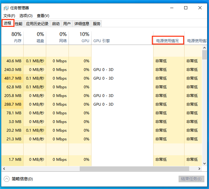Screen dimensions: 209x189
Task: Click the vertical scrollbar down arrow
Action: (204, 164)
